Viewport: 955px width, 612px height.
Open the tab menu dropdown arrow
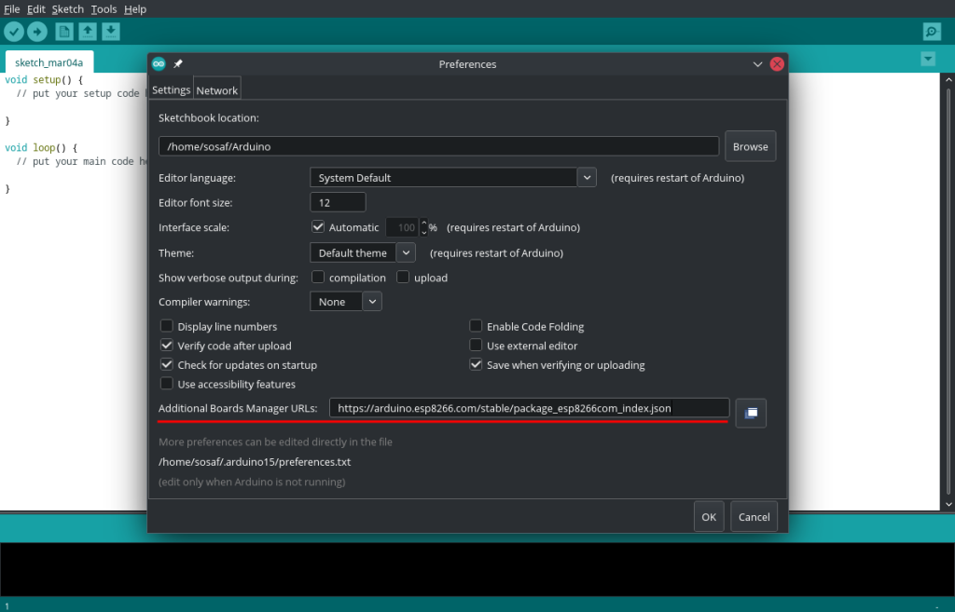point(928,59)
